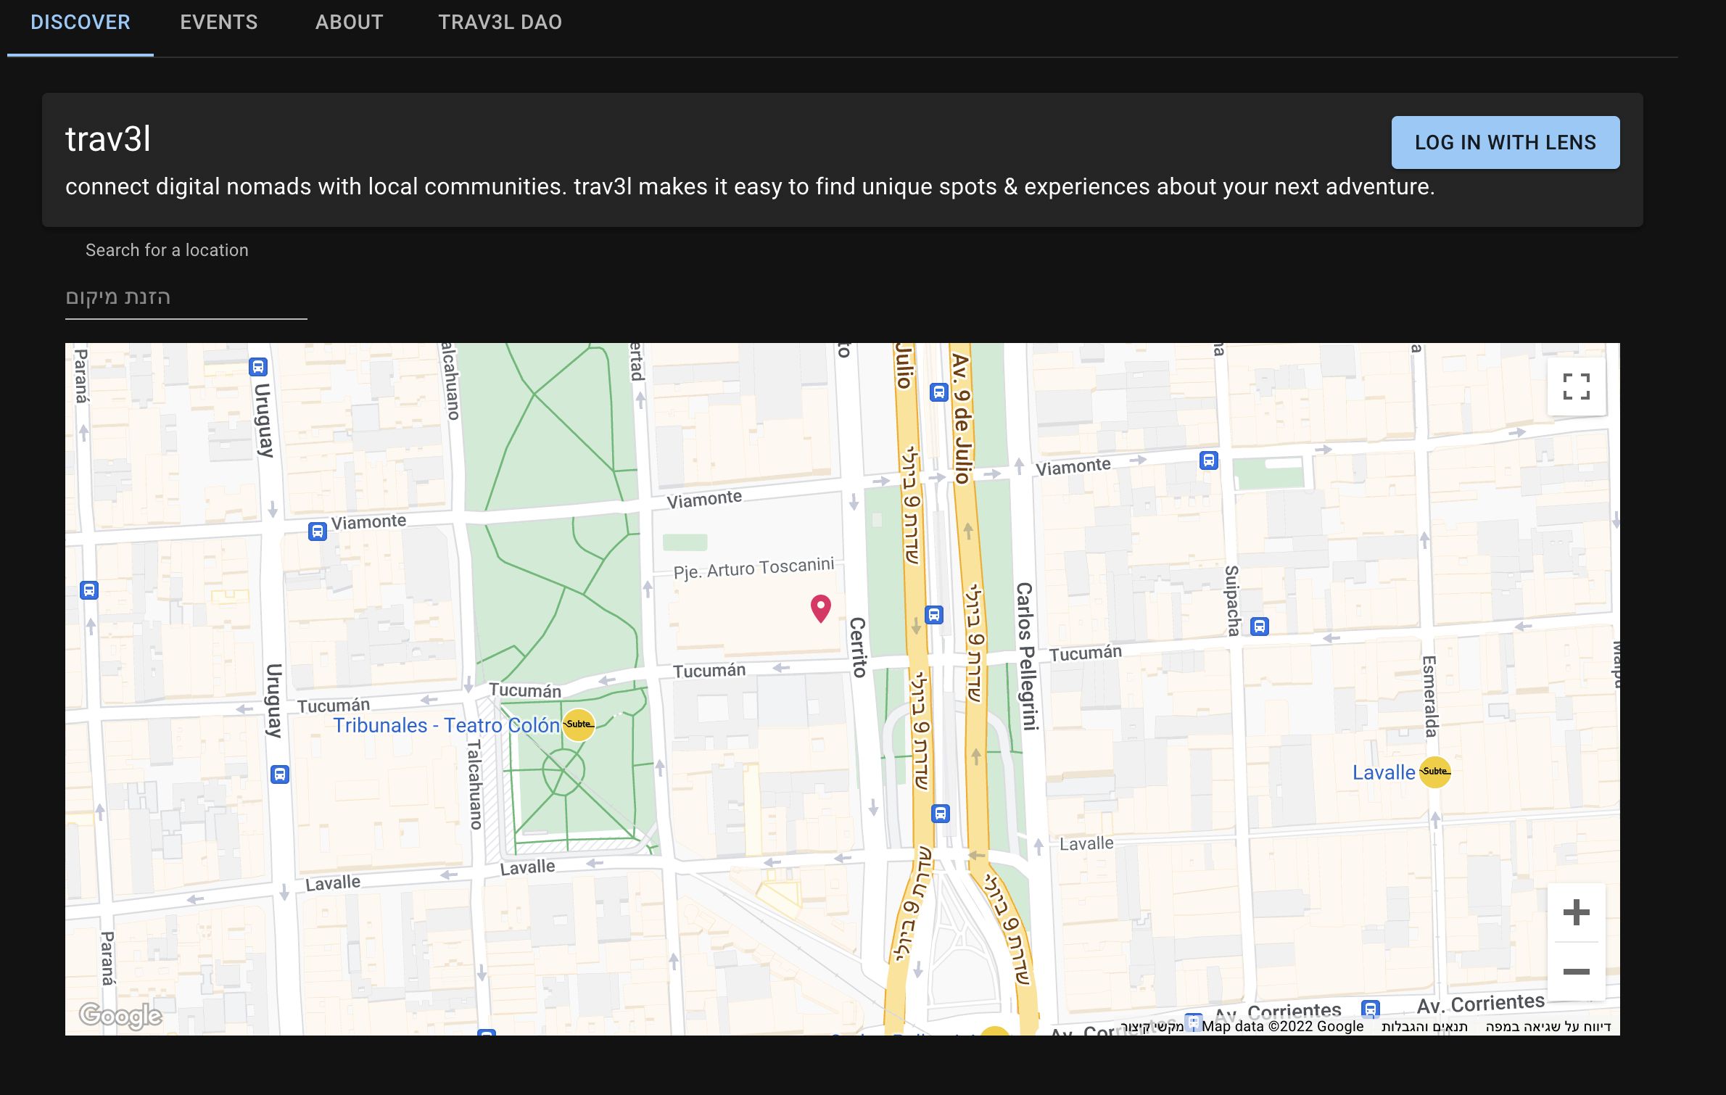This screenshot has width=1726, height=1095.
Task: Click the Lavalle Subte station icon
Action: [x=1434, y=772]
